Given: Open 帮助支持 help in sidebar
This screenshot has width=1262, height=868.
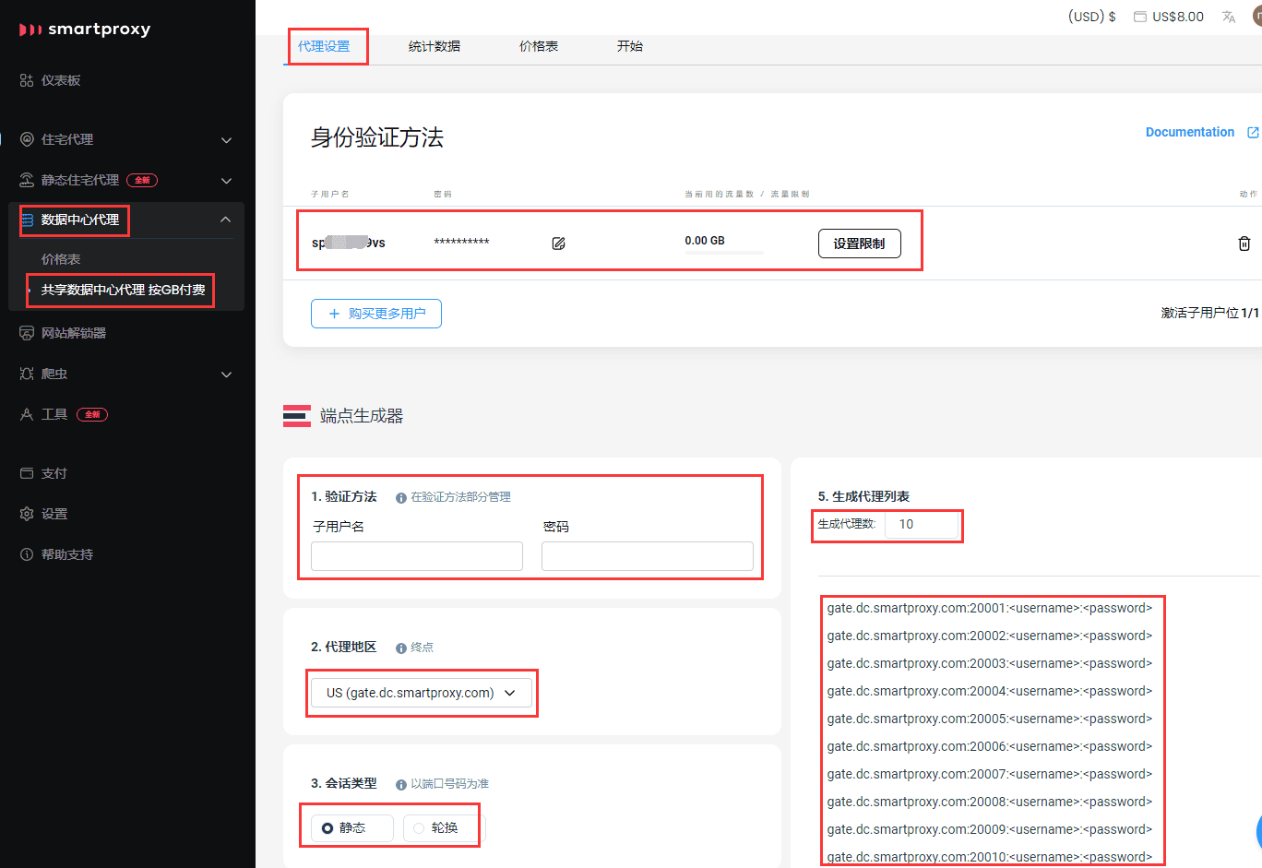Looking at the screenshot, I should pyautogui.click(x=67, y=554).
